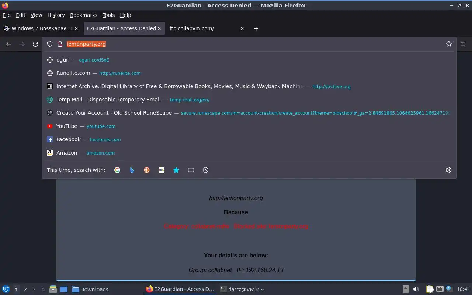Select E2Guardian Firefox taskbar item

[180, 289]
